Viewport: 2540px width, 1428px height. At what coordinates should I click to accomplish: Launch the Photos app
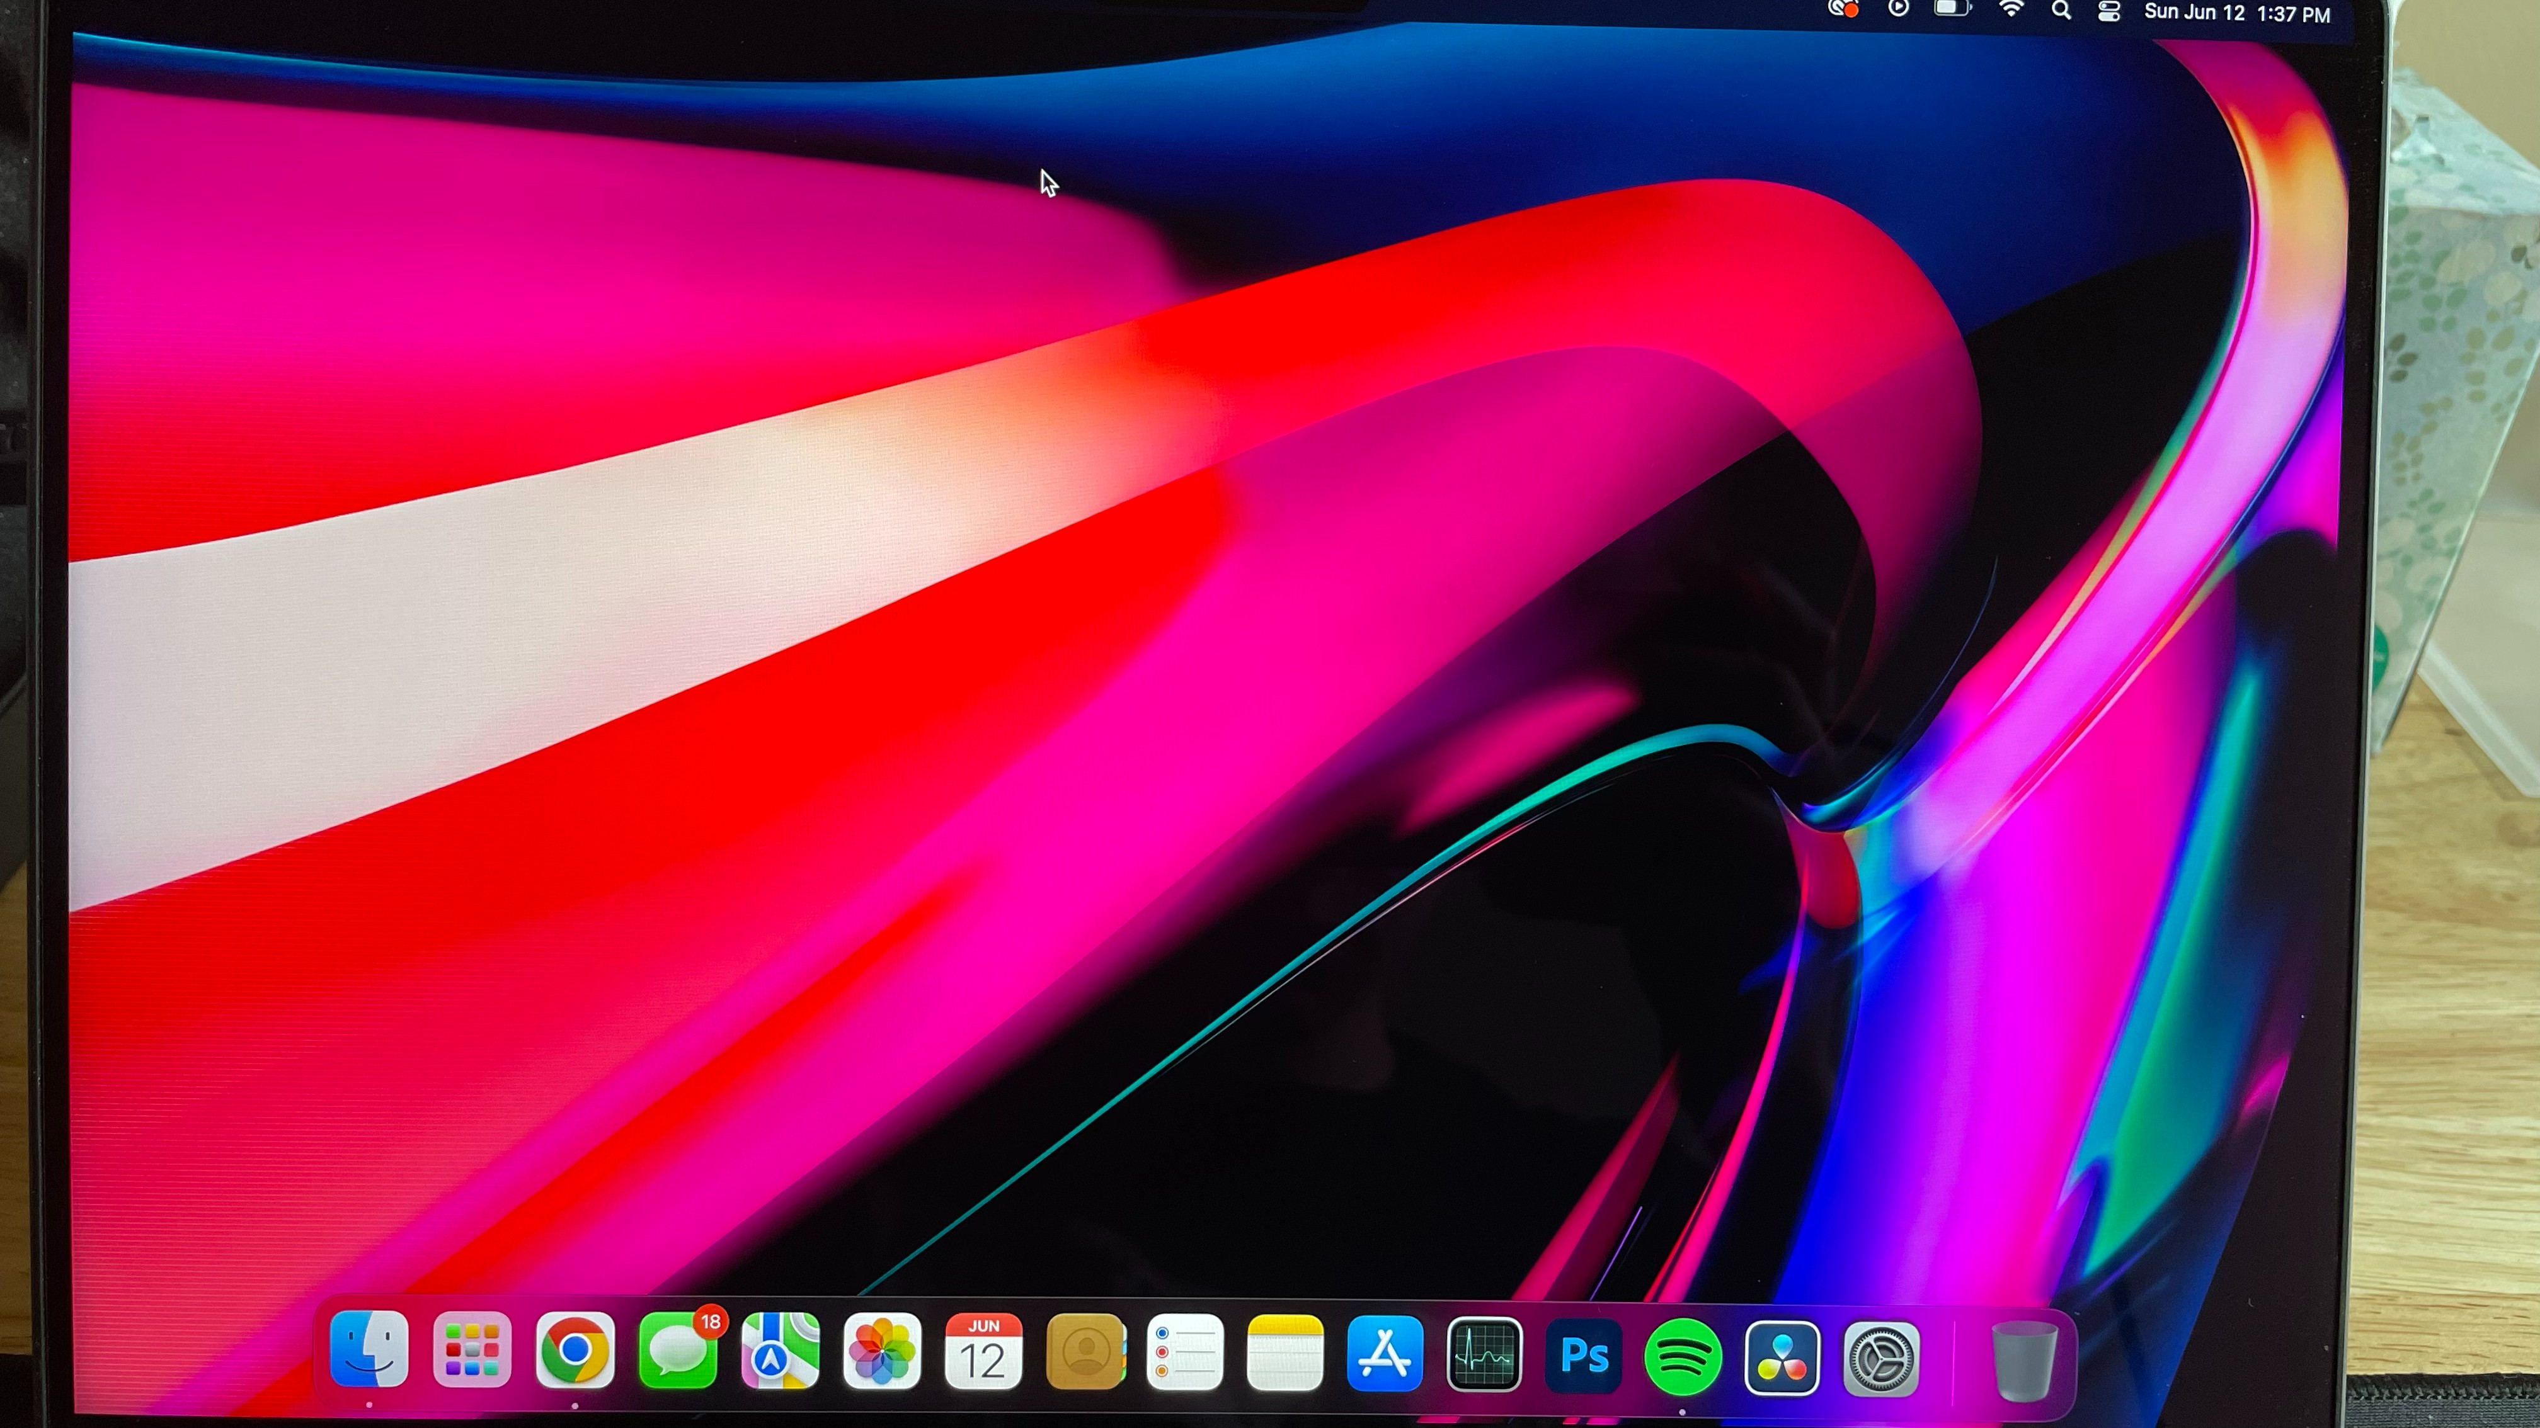[x=883, y=1352]
